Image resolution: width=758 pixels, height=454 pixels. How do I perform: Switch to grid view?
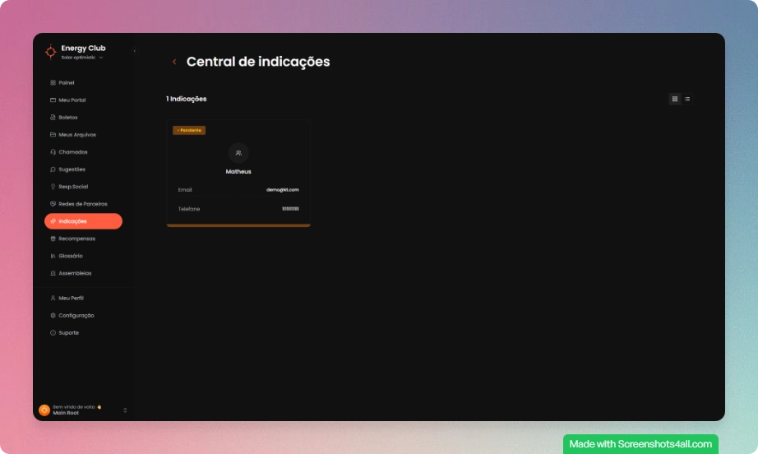pyautogui.click(x=675, y=100)
